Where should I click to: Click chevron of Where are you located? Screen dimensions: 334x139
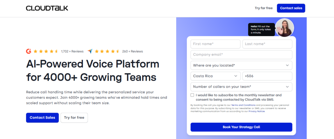[287, 65]
